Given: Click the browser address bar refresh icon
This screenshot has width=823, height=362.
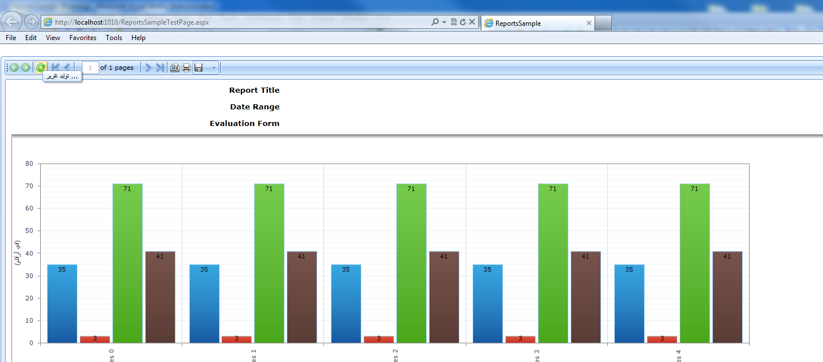Looking at the screenshot, I should pos(463,22).
